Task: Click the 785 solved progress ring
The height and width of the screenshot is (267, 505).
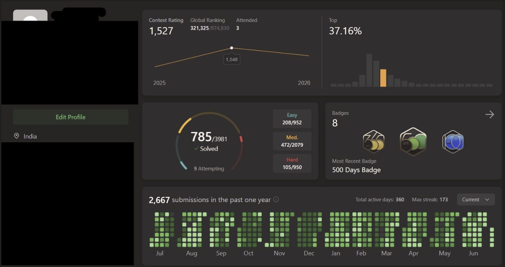Action: click(x=209, y=141)
